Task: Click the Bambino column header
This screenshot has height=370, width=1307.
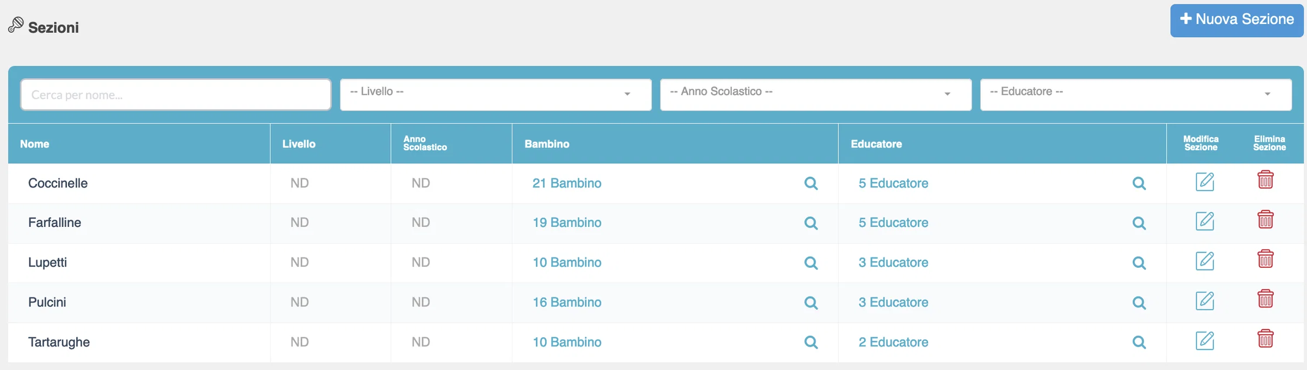Action: tap(547, 144)
